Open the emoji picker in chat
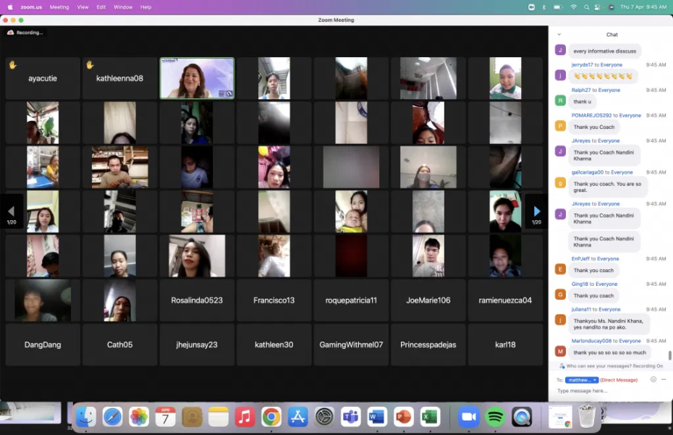The image size is (673, 435). pyautogui.click(x=653, y=379)
